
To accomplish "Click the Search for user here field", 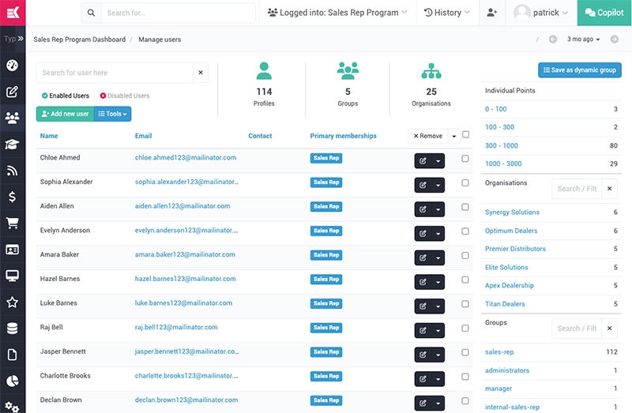I will click(115, 73).
